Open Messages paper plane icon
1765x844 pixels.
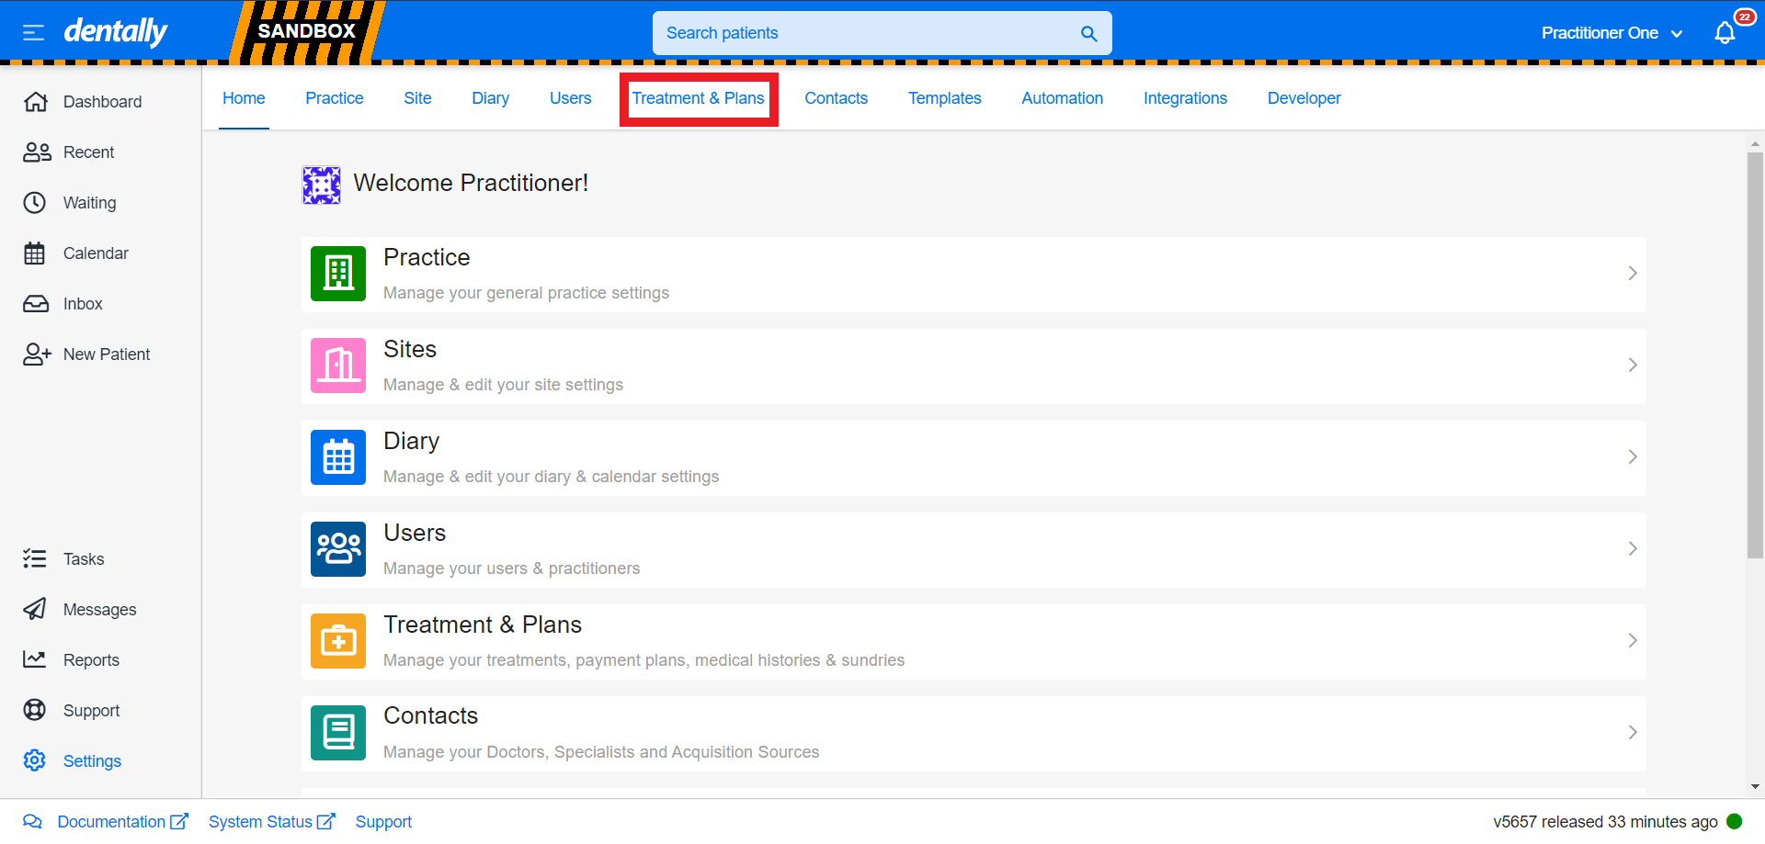pos(35,610)
